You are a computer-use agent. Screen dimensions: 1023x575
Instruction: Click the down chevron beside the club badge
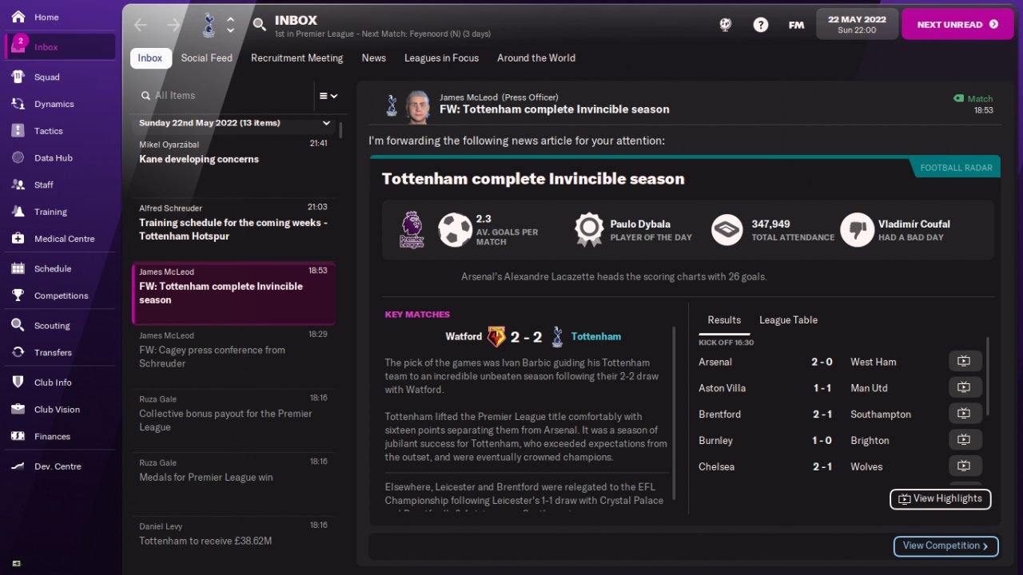(x=231, y=30)
